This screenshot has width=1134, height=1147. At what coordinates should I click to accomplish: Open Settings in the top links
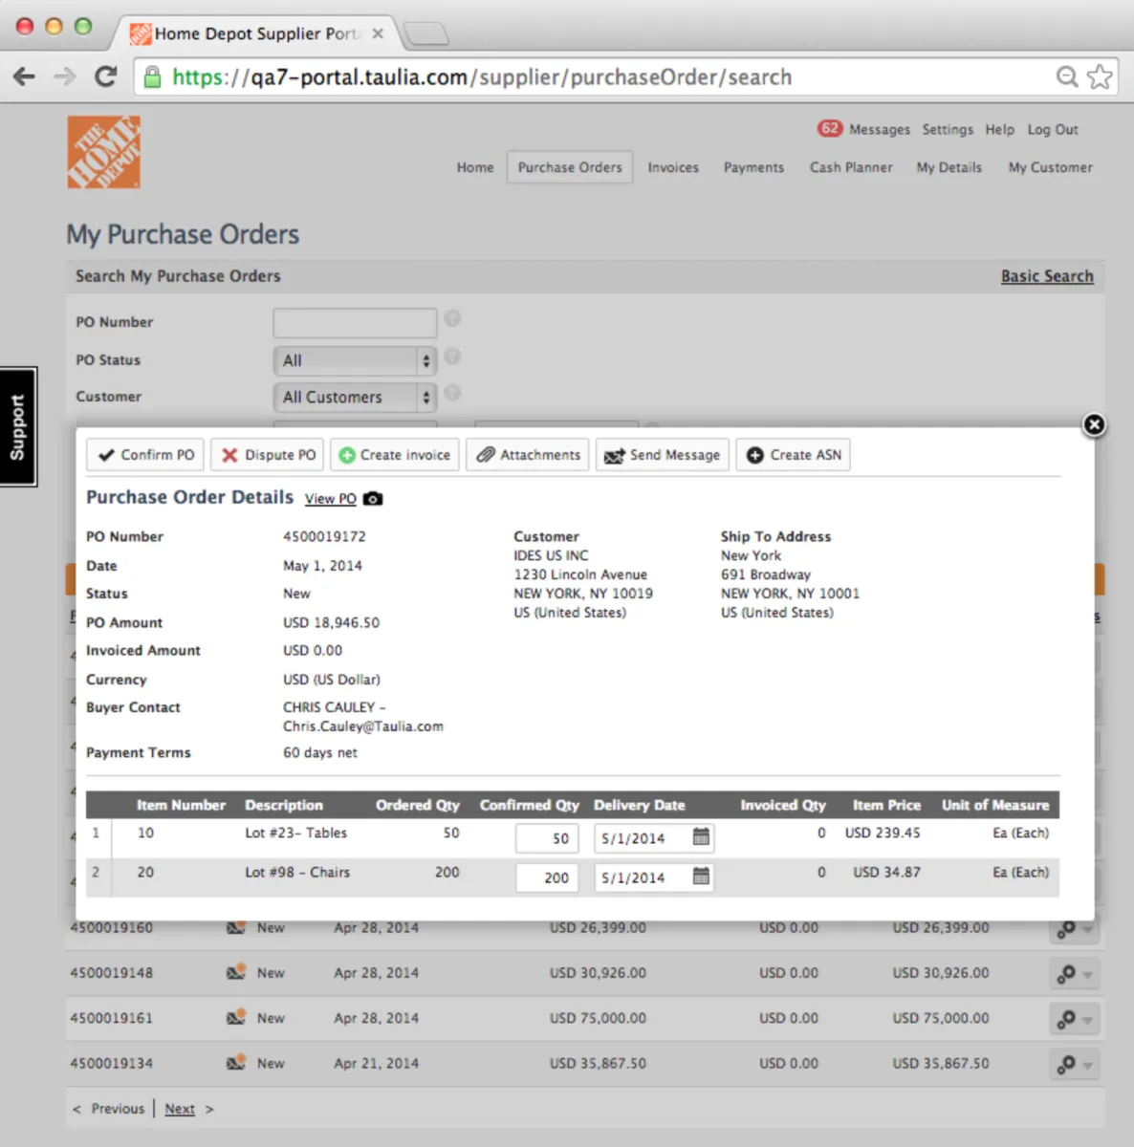tap(948, 129)
